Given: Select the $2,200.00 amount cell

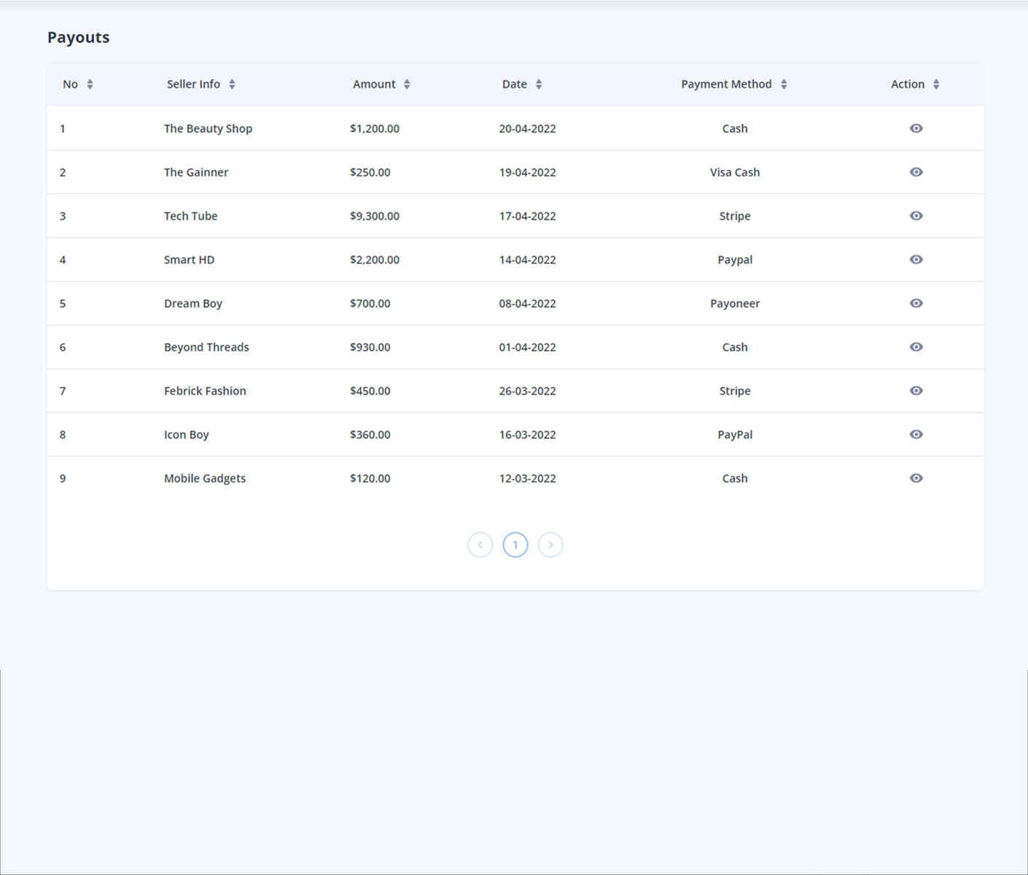Looking at the screenshot, I should [x=375, y=260].
